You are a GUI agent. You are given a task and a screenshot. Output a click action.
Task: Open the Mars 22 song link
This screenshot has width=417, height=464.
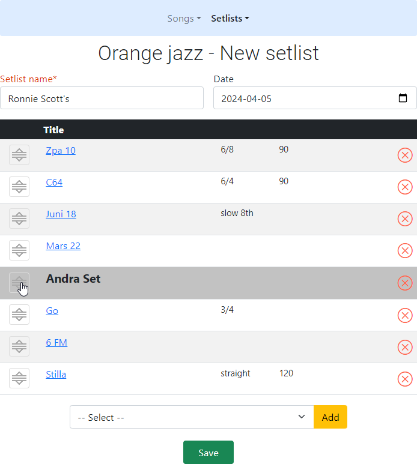[x=63, y=246]
